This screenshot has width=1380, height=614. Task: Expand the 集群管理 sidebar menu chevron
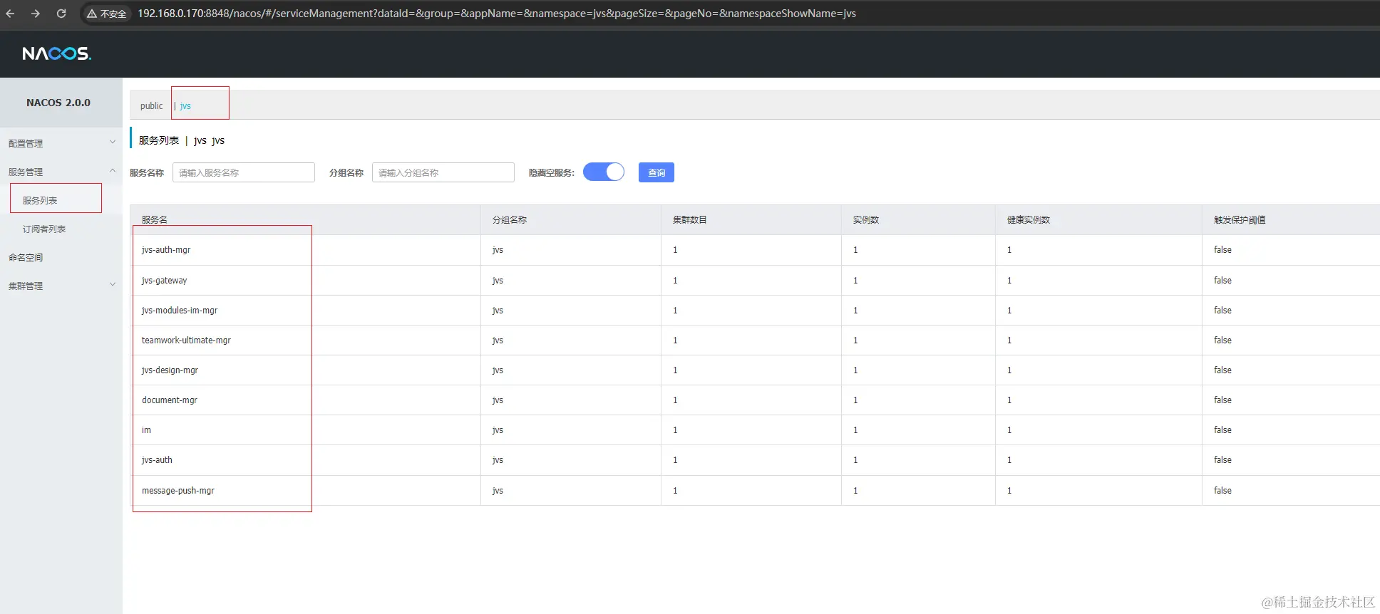click(x=113, y=285)
